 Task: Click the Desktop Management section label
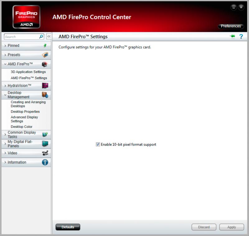pos(19,95)
